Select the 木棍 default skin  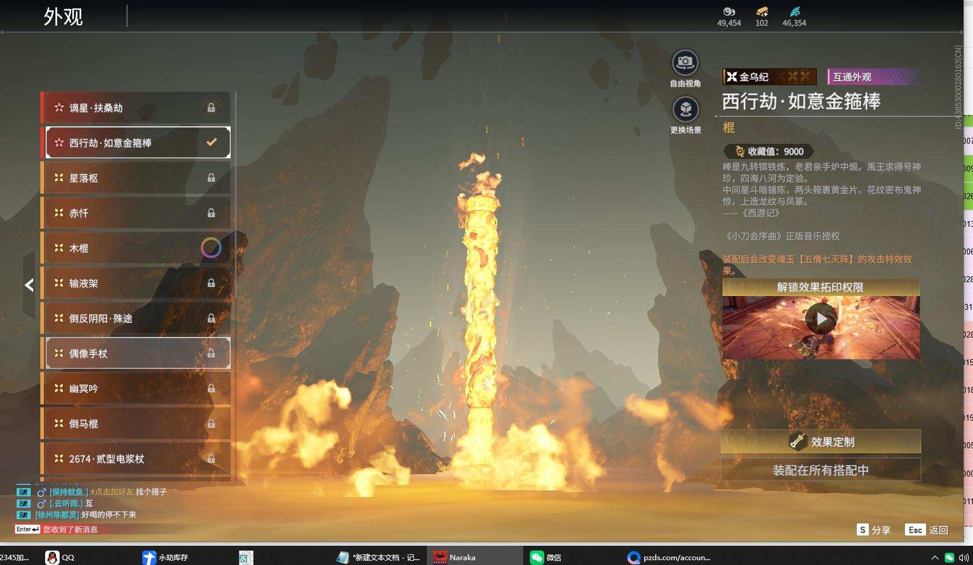click(135, 248)
